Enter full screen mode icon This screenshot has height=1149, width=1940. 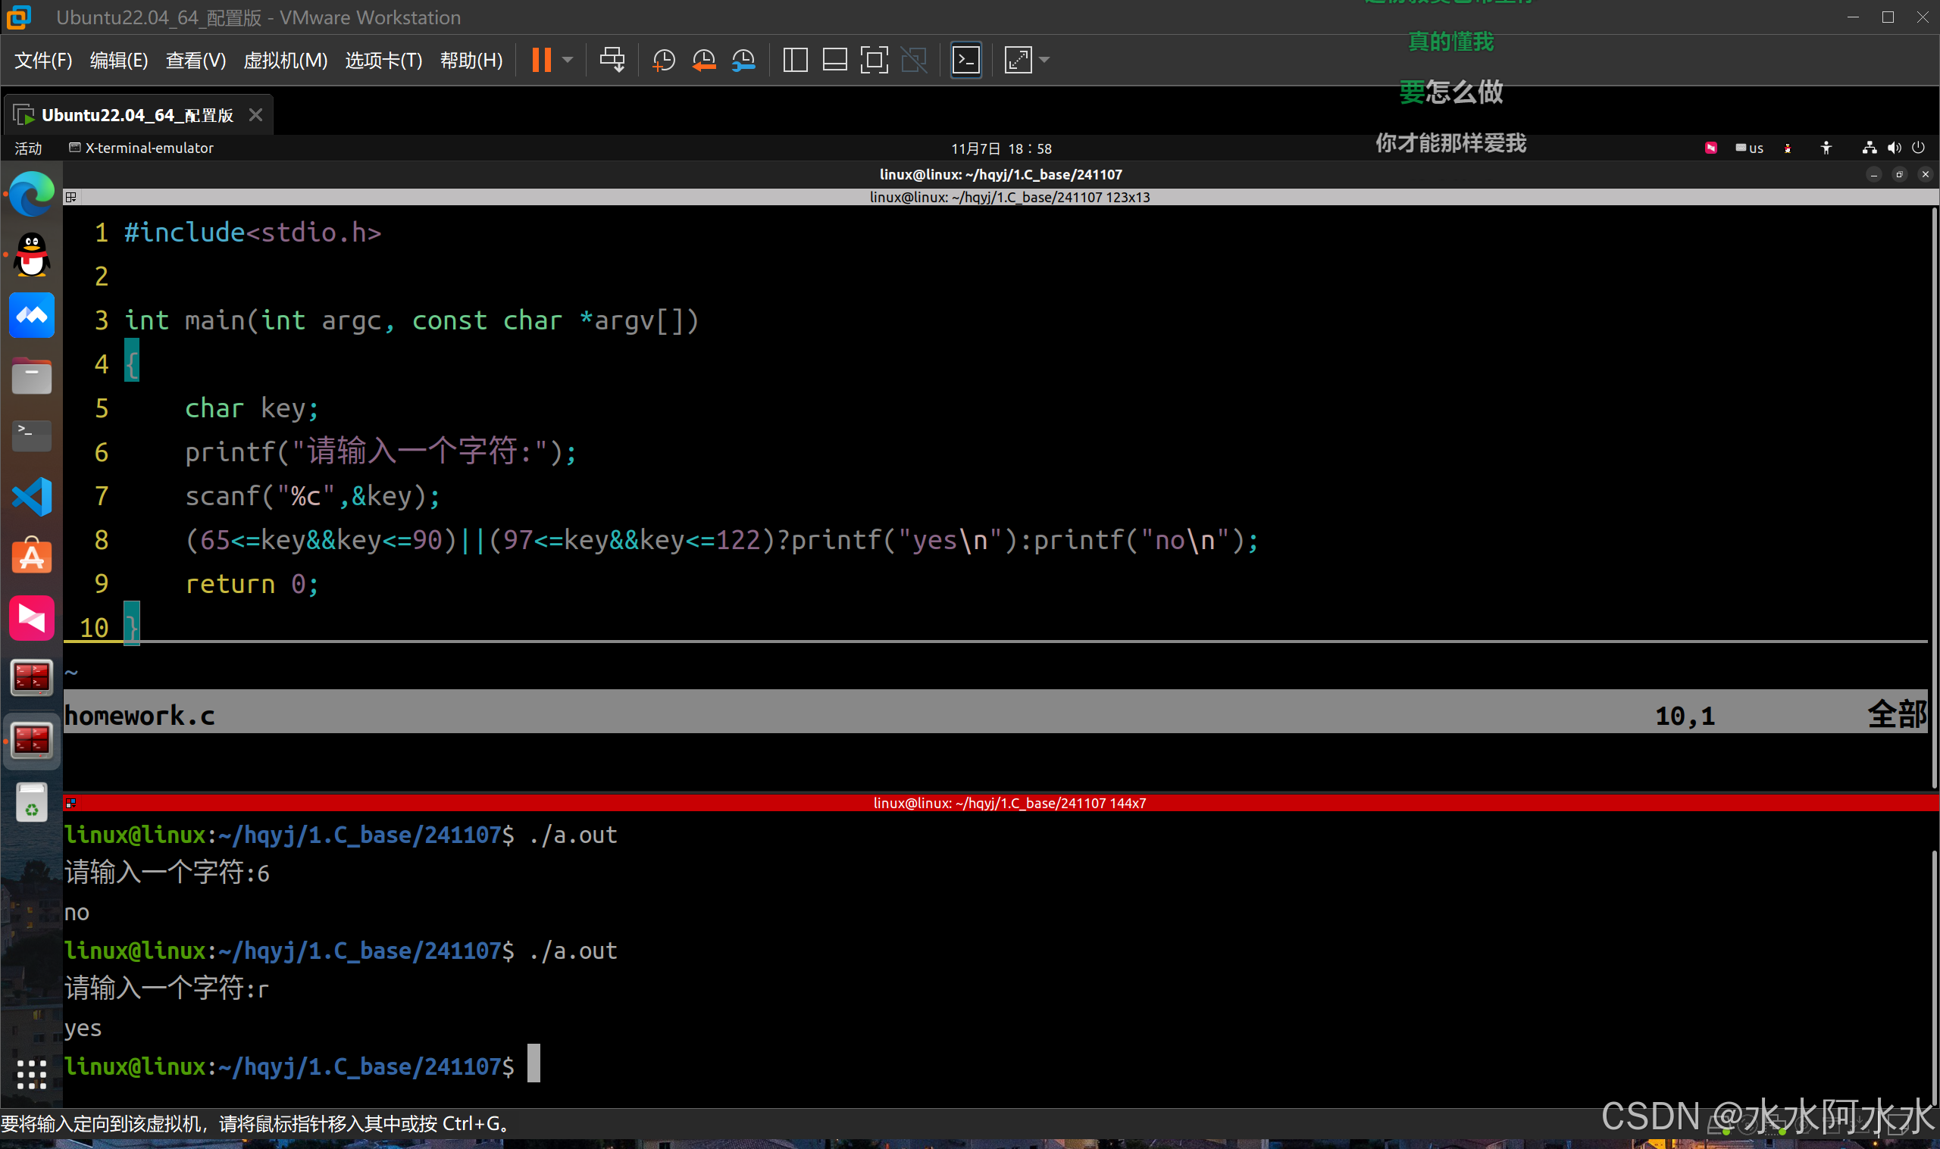874,61
